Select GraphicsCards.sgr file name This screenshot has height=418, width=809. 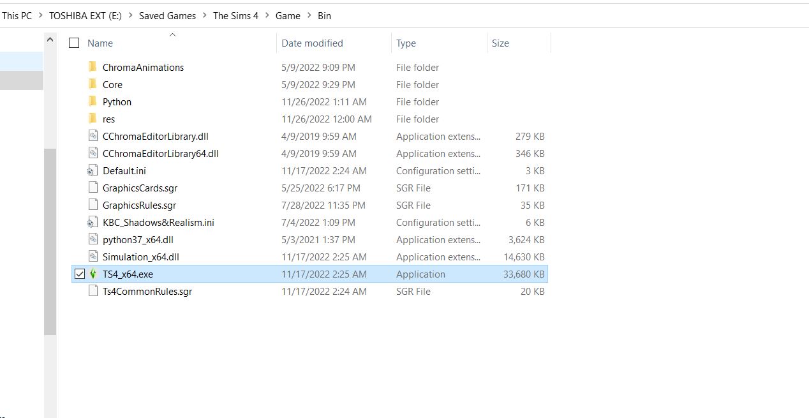(x=140, y=188)
